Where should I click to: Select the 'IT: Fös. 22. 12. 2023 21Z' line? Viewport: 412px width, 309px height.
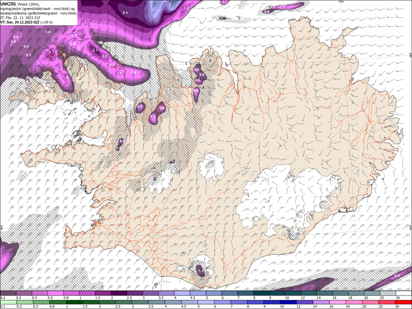20,18
